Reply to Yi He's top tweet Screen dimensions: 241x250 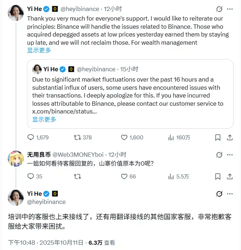point(31,137)
